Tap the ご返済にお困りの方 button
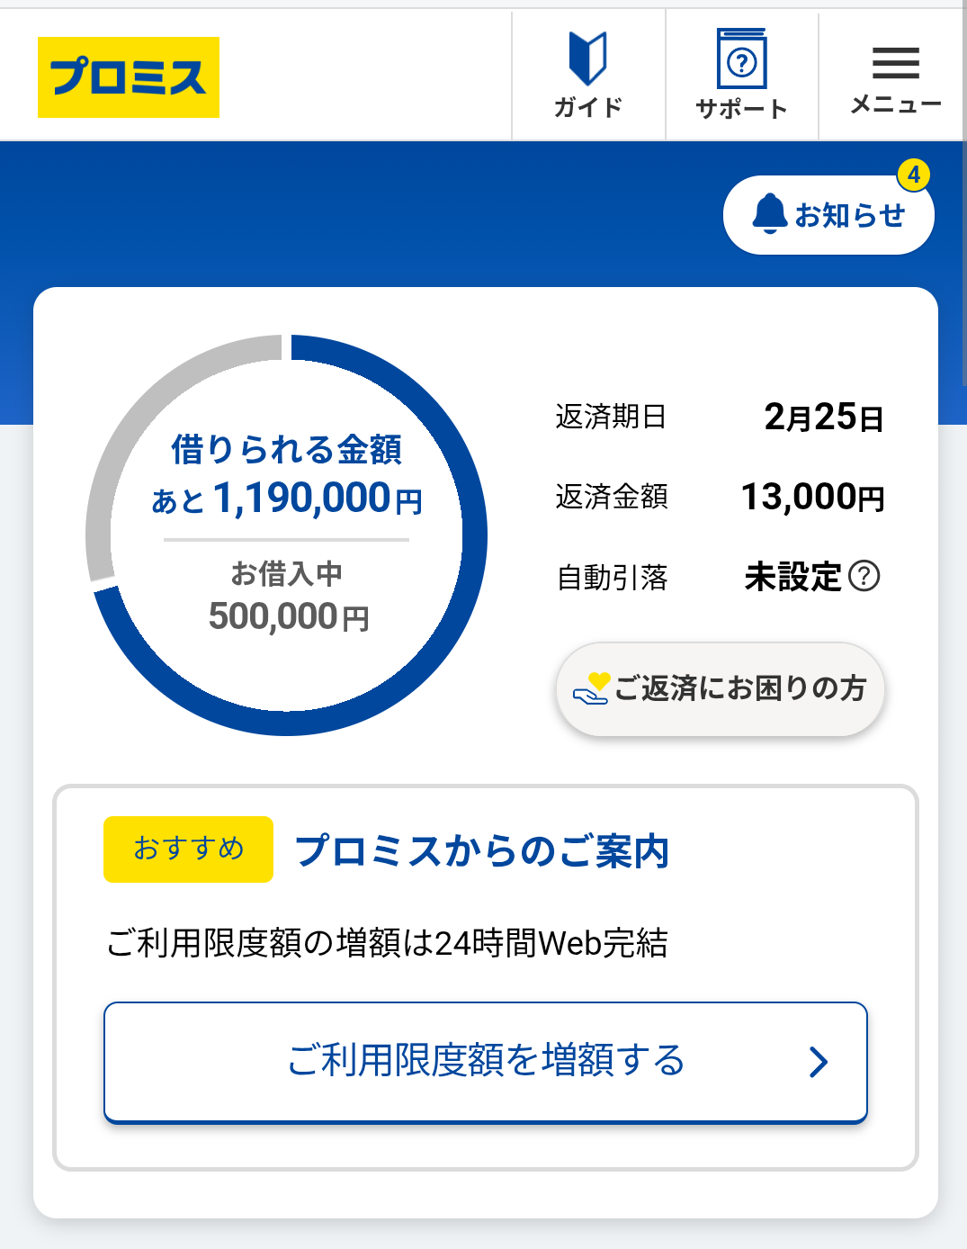Screen dimensions: 967x1249 [739, 689]
